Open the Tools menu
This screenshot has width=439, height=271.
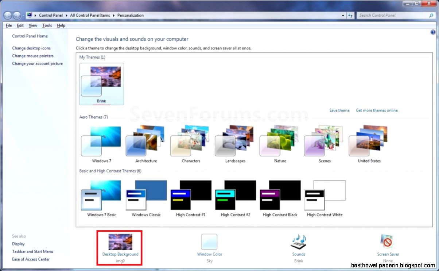(47, 25)
